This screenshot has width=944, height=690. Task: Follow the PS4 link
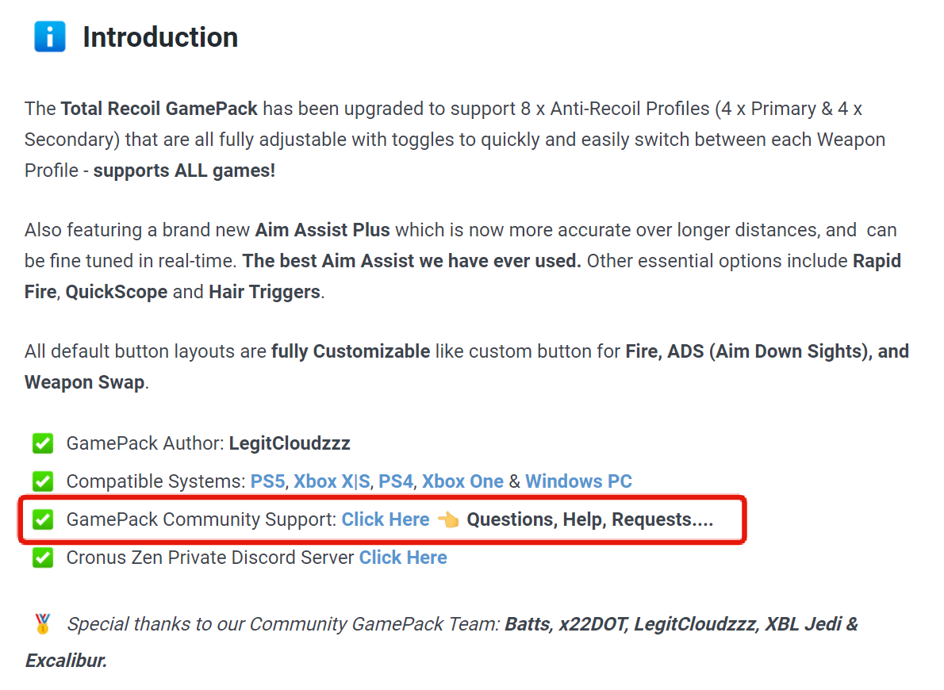pyautogui.click(x=396, y=481)
